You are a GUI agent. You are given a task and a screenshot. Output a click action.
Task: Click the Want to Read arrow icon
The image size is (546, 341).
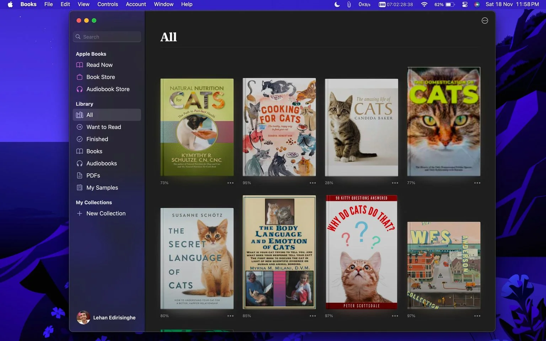coord(80,127)
